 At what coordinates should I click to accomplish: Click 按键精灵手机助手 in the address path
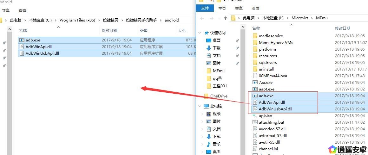141,20
